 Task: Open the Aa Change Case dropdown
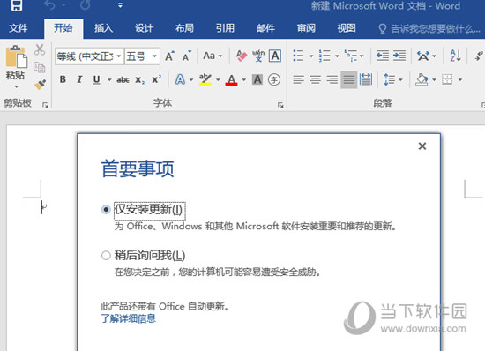pyautogui.click(x=213, y=56)
